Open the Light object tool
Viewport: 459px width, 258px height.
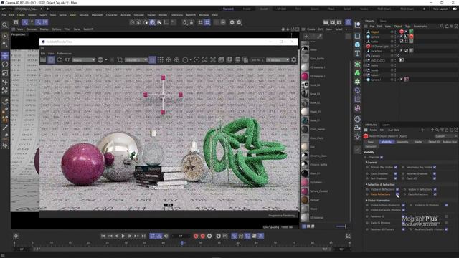[357, 137]
